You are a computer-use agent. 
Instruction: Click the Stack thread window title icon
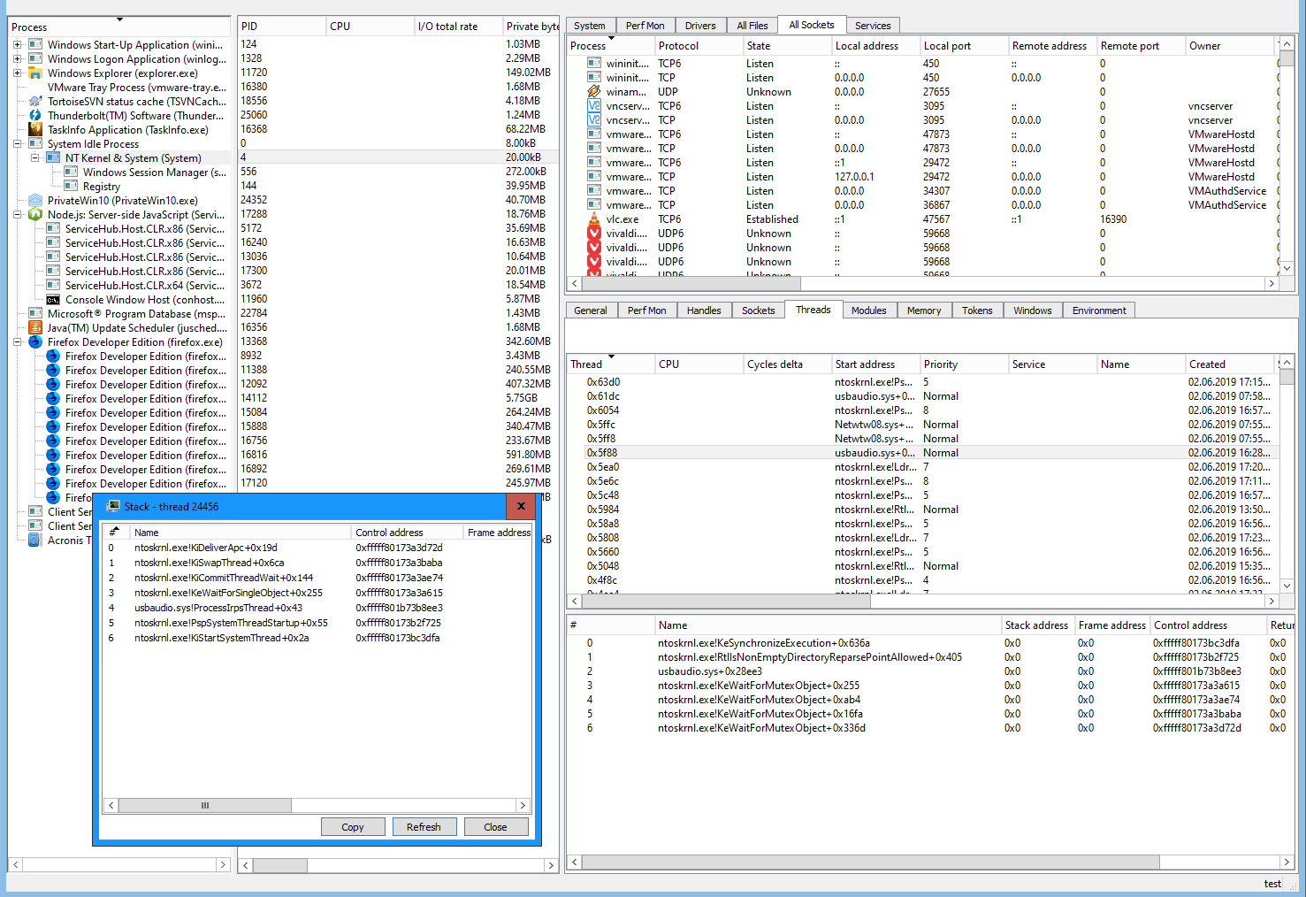(113, 506)
